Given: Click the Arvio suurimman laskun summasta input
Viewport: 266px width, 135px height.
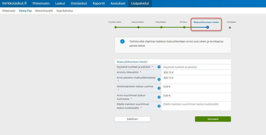Looking at the screenshot, I should click(196, 97).
